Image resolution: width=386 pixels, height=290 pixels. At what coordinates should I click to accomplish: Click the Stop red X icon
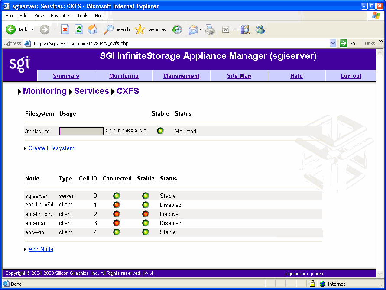click(65, 29)
